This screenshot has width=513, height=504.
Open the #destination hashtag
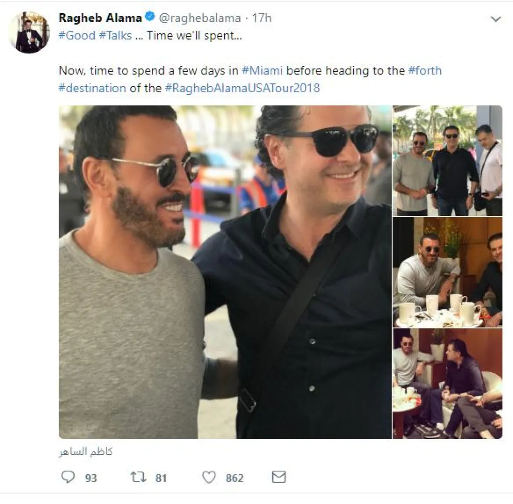(x=92, y=88)
